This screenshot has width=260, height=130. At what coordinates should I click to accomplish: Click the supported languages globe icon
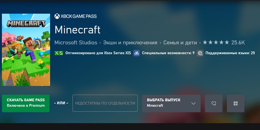click(x=200, y=53)
